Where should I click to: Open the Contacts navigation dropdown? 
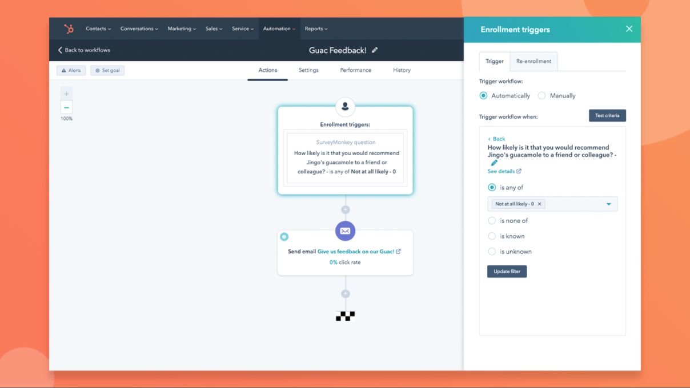coord(98,29)
